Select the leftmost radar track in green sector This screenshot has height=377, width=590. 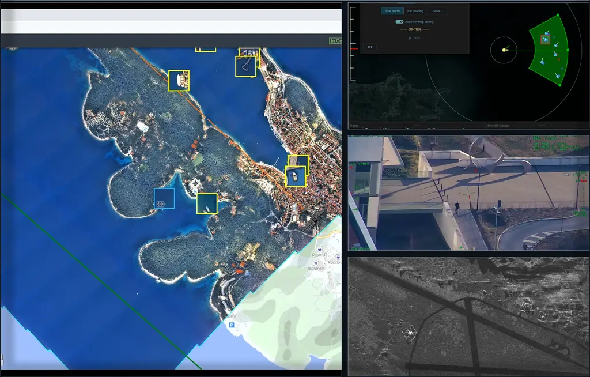(x=542, y=62)
